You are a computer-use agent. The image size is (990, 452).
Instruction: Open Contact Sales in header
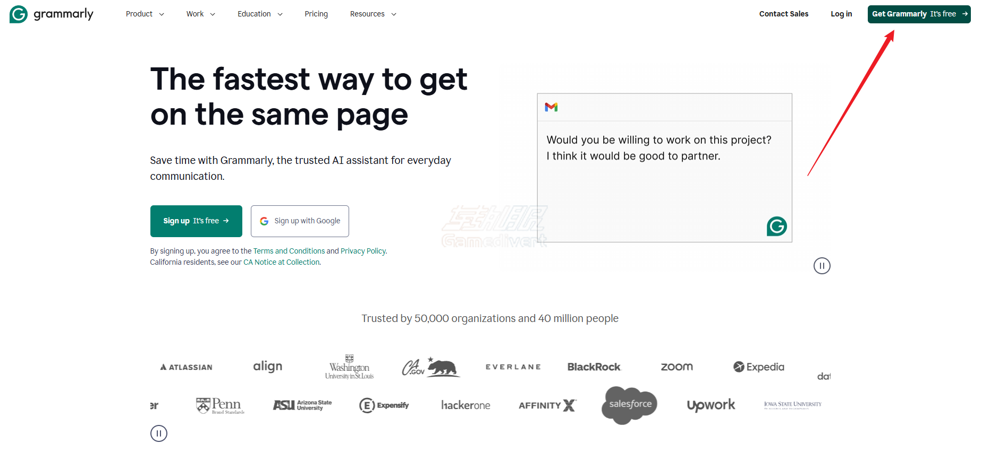(x=783, y=14)
